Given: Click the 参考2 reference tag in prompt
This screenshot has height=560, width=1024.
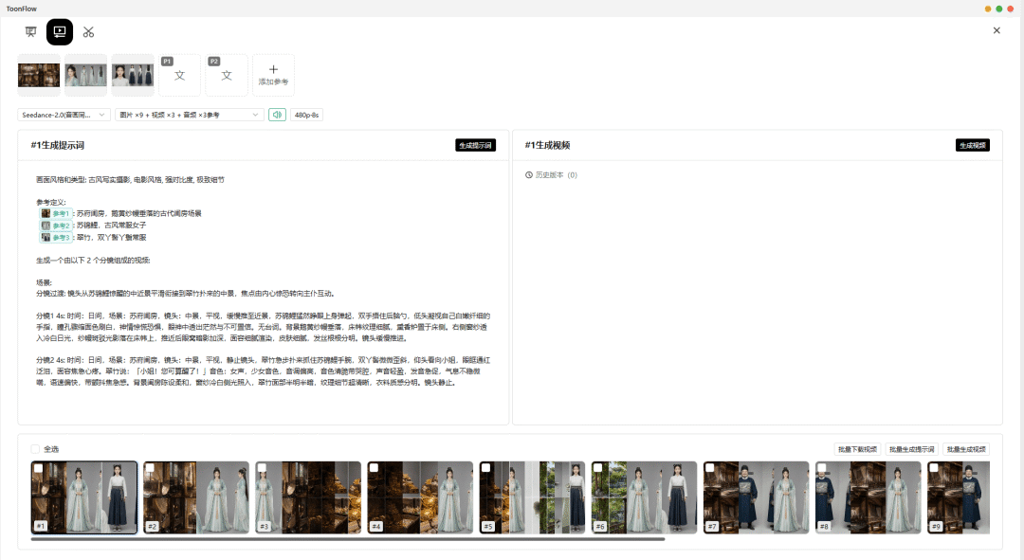Looking at the screenshot, I should (56, 226).
